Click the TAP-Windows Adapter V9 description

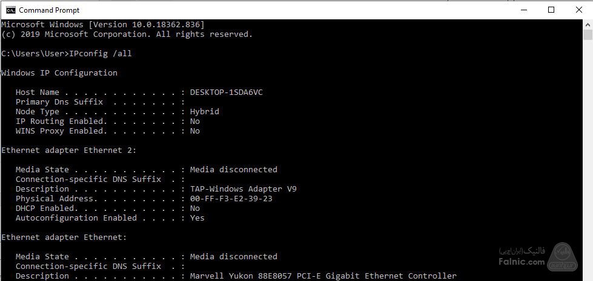pyautogui.click(x=243, y=189)
